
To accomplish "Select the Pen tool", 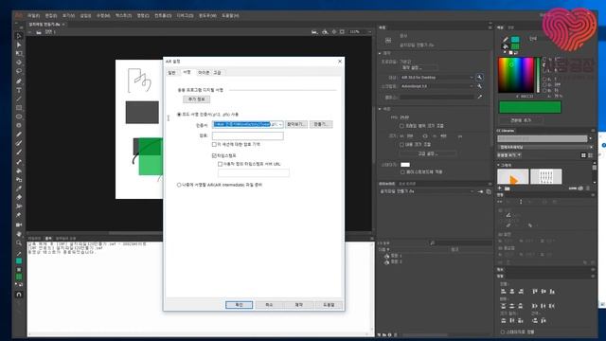I will (x=19, y=81).
